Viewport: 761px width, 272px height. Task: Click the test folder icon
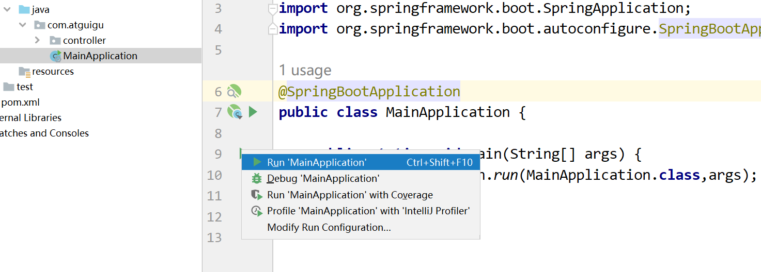[9, 87]
